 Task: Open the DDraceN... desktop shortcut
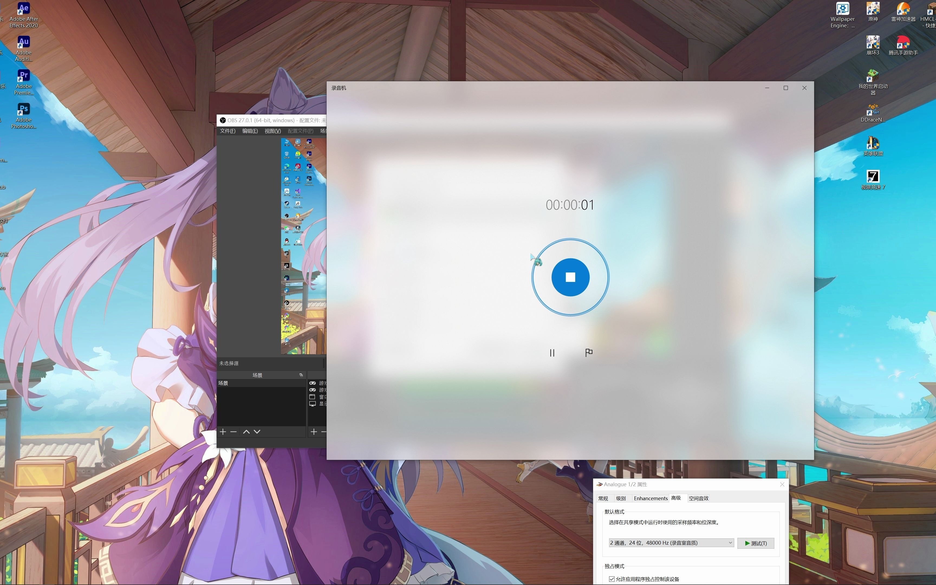873,113
